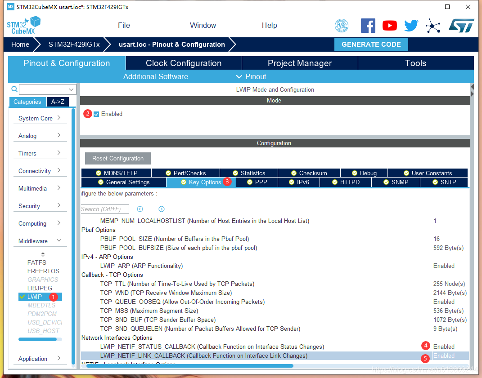Viewport: 482px width, 378px height.
Task: Select LIBJPEG in the Middleware list
Action: [x=40, y=288]
